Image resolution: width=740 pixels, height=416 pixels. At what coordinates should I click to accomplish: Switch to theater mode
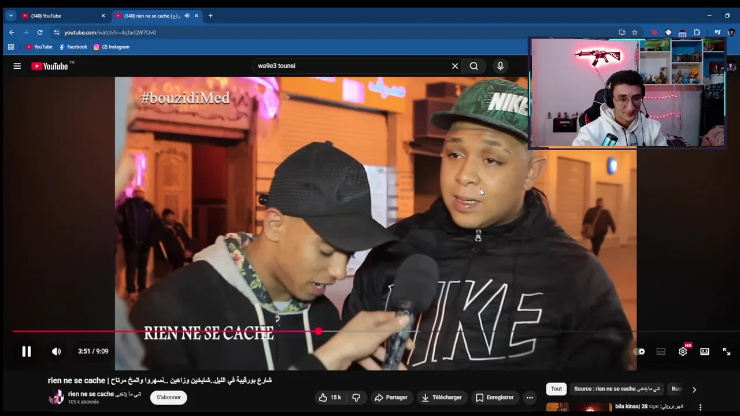[705, 351]
